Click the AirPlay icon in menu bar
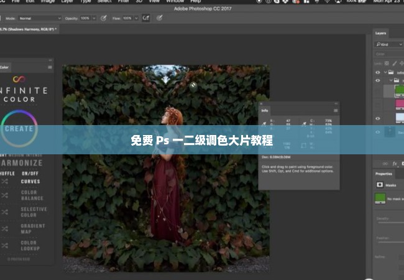Screen dimensions: 404x280 click(337, 1)
